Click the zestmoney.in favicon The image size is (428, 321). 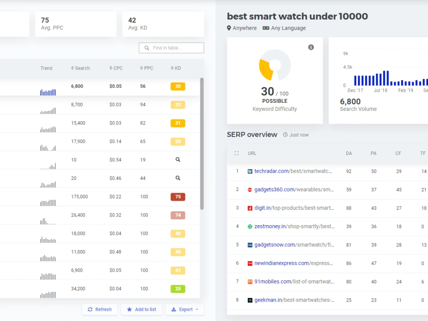pos(250,226)
